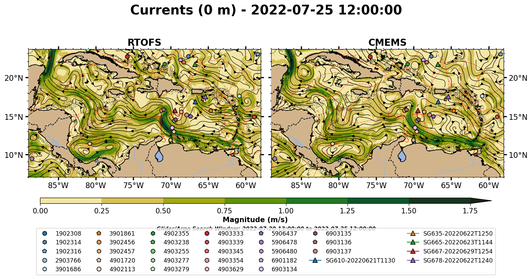The image size is (532, 279).
Task: Click the 0.25 to 0.50 colorbar segment
Action: click(x=132, y=201)
